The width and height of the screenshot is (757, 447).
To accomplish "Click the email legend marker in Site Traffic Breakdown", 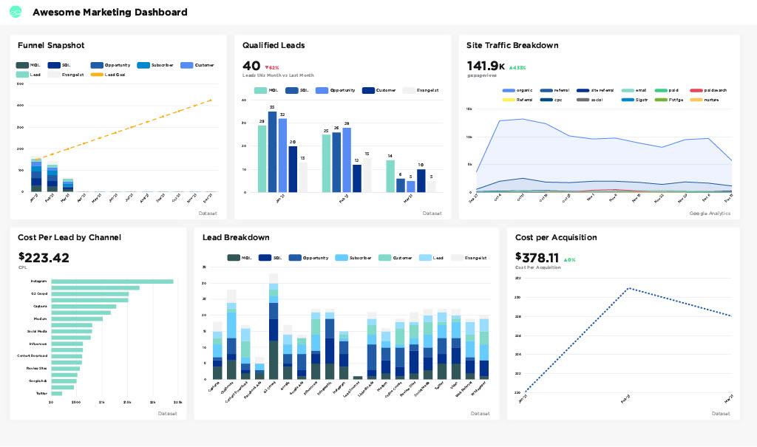I will (626, 90).
